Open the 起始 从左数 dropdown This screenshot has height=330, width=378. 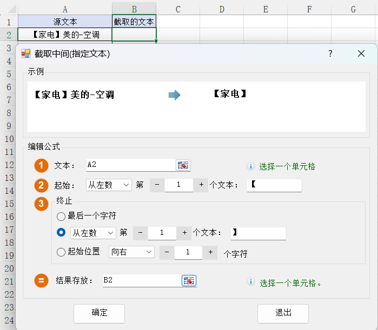pos(109,185)
